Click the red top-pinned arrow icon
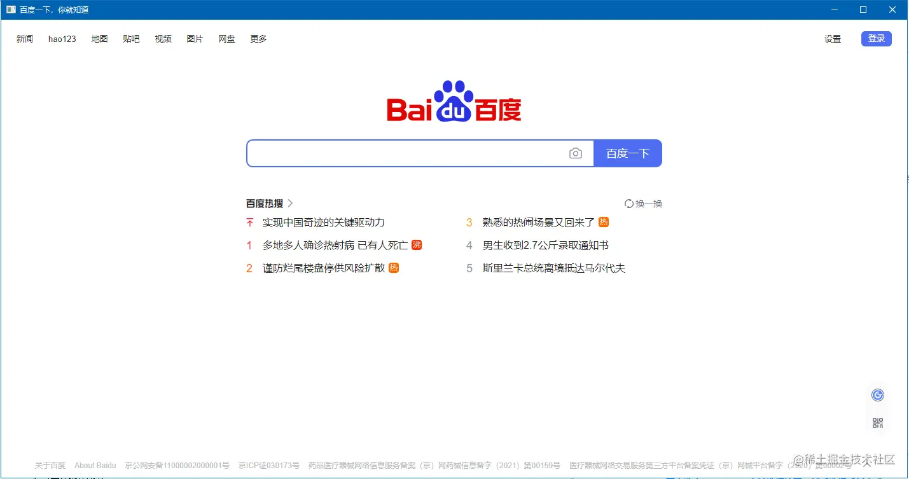 (x=249, y=222)
